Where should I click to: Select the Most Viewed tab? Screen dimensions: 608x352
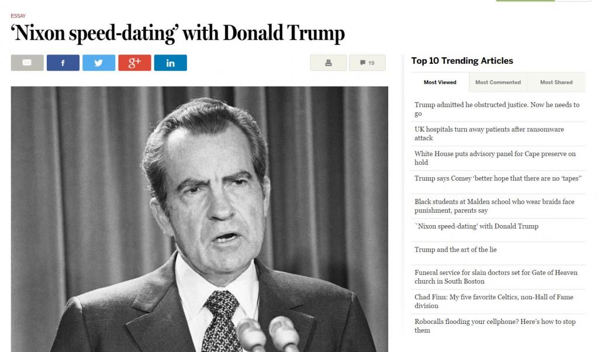[439, 82]
